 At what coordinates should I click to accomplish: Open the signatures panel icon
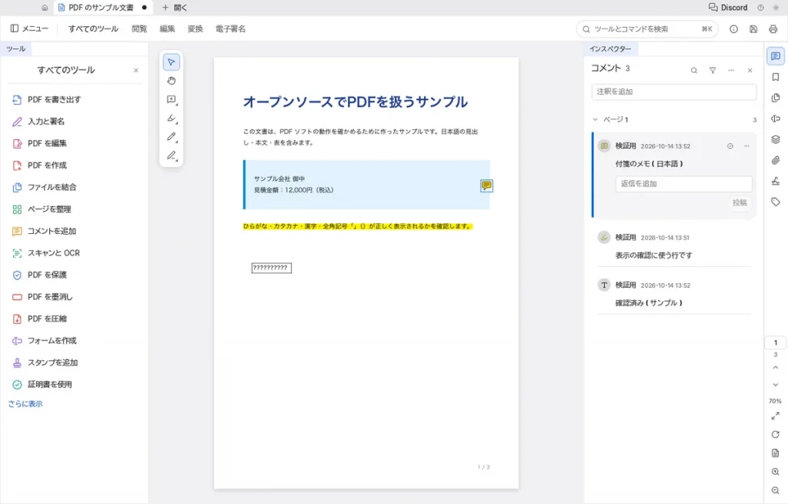click(x=776, y=181)
